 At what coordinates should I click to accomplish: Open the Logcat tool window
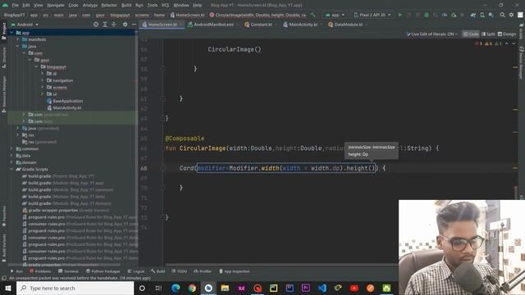[136, 271]
